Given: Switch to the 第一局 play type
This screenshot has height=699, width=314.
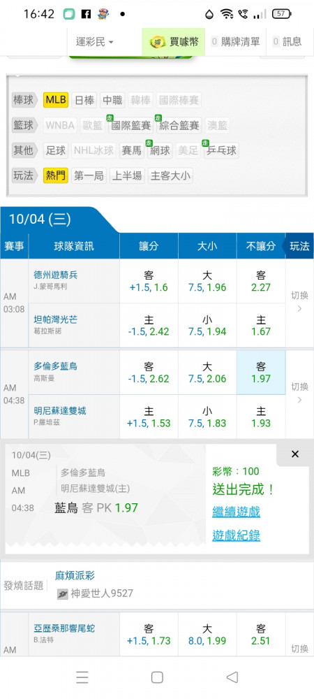Looking at the screenshot, I should click(x=89, y=175).
